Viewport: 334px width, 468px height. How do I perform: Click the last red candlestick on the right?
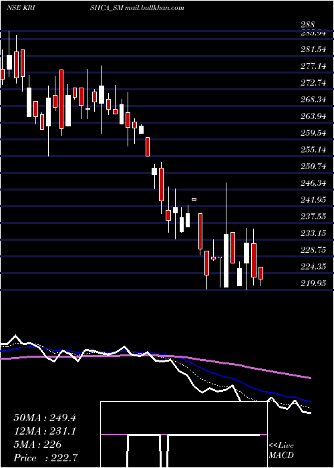261,273
